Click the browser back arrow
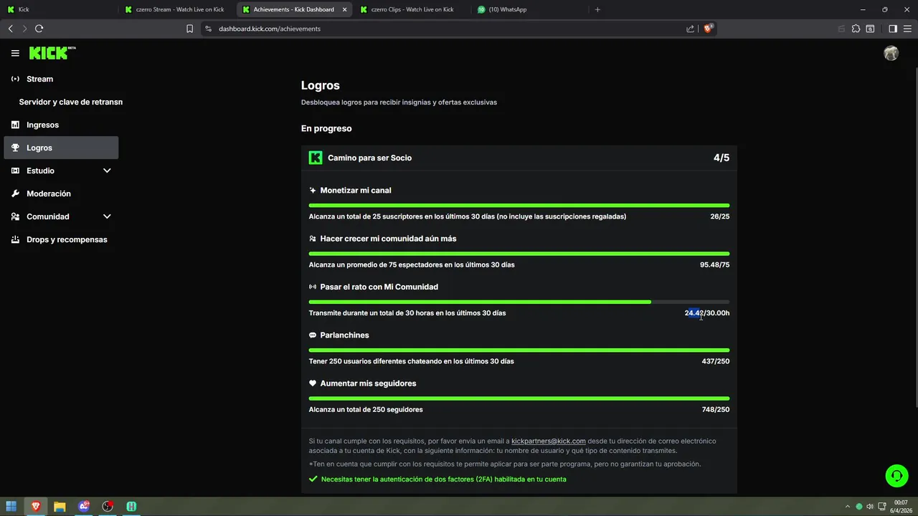This screenshot has width=918, height=516. pyautogui.click(x=10, y=29)
